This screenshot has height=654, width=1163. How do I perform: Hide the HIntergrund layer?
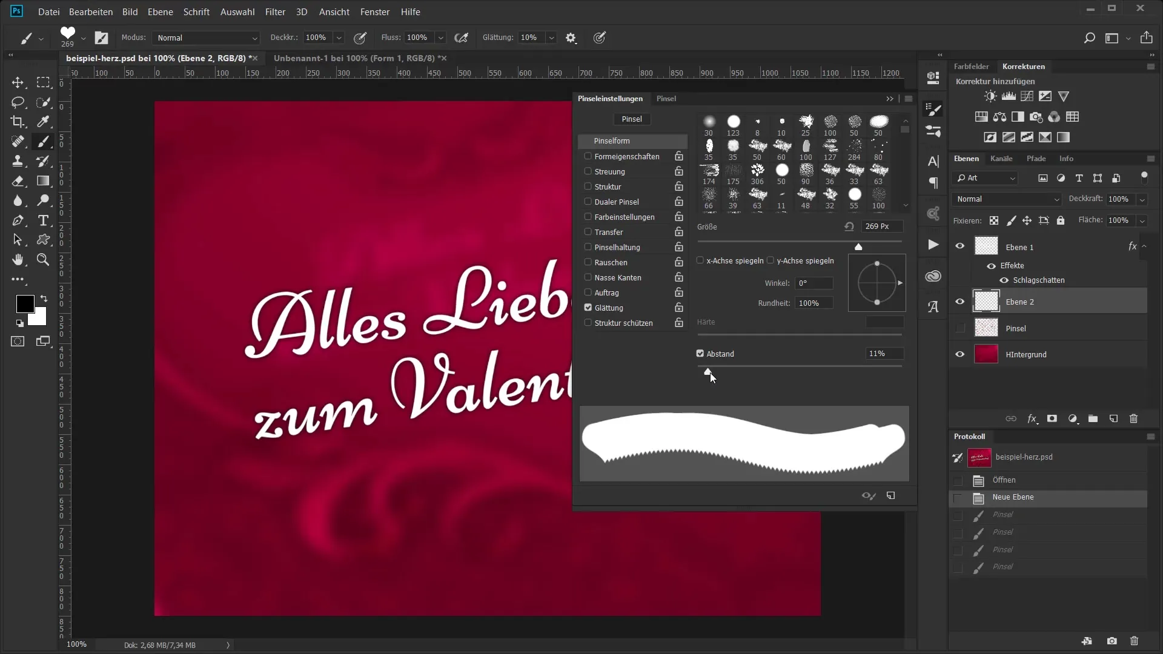[960, 354]
